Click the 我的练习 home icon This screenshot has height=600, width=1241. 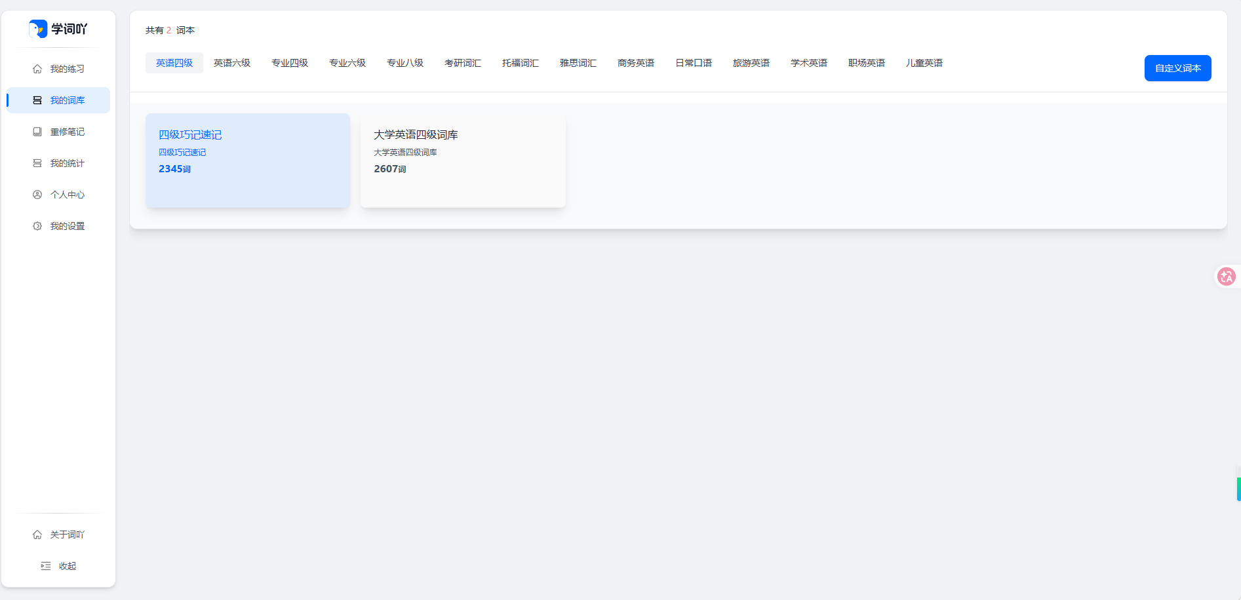click(x=37, y=69)
